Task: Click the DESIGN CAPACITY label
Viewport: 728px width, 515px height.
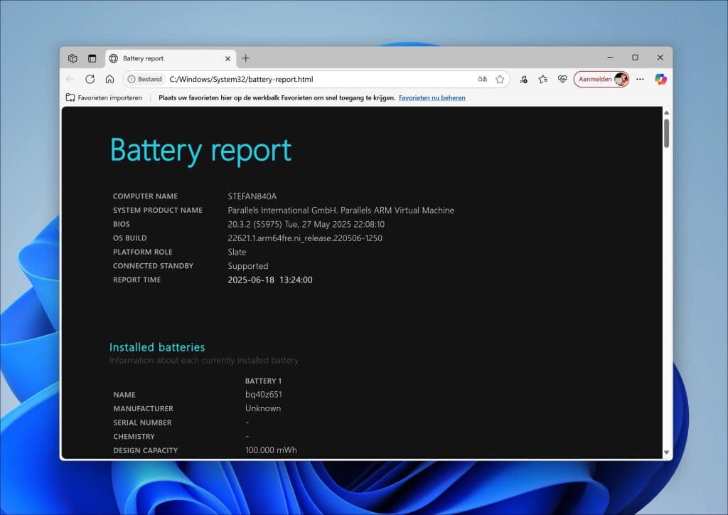Action: 145,450
